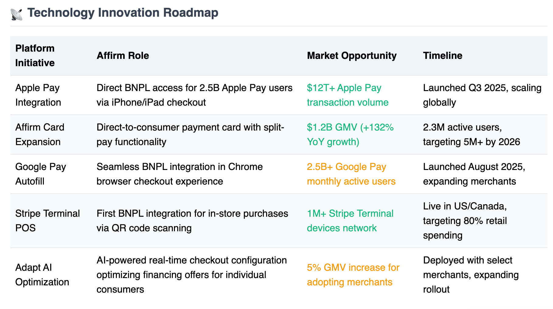This screenshot has height=309, width=553.
Task: Click the 2.3M active users timeline cell
Action: (471, 134)
